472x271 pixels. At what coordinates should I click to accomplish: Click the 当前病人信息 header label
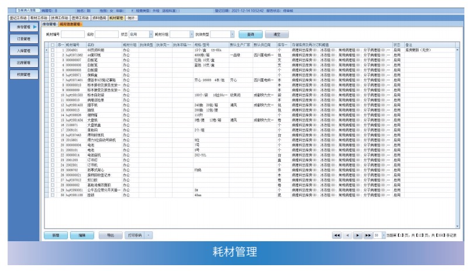(26, 11)
